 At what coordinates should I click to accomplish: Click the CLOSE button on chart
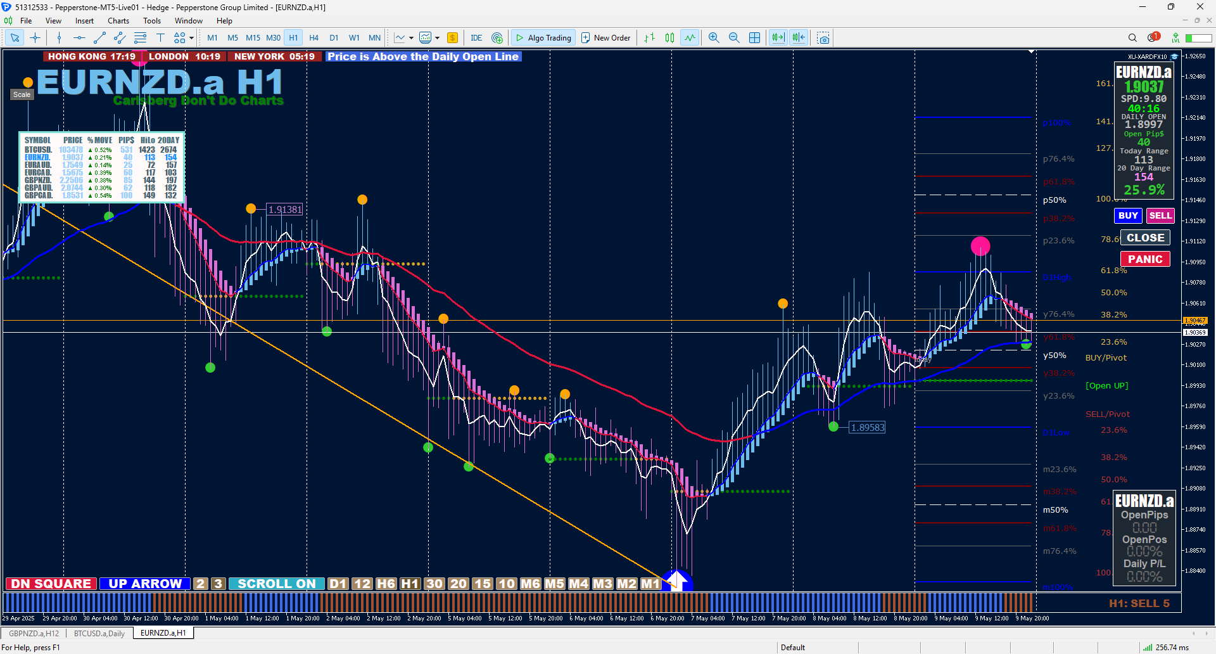1145,238
